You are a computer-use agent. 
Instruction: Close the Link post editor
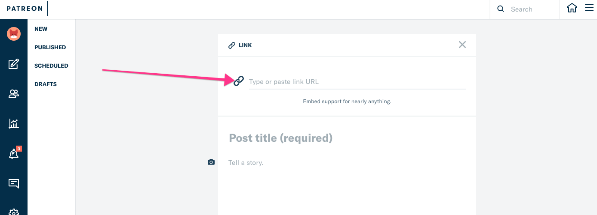(x=462, y=45)
